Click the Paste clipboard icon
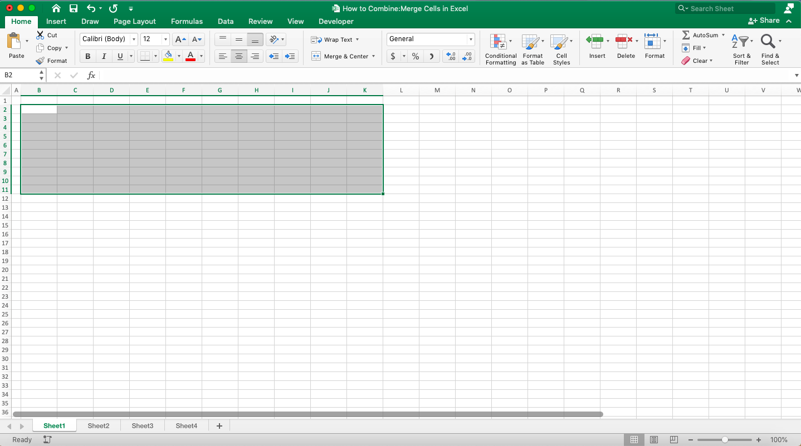The height and width of the screenshot is (446, 801). [x=14, y=42]
